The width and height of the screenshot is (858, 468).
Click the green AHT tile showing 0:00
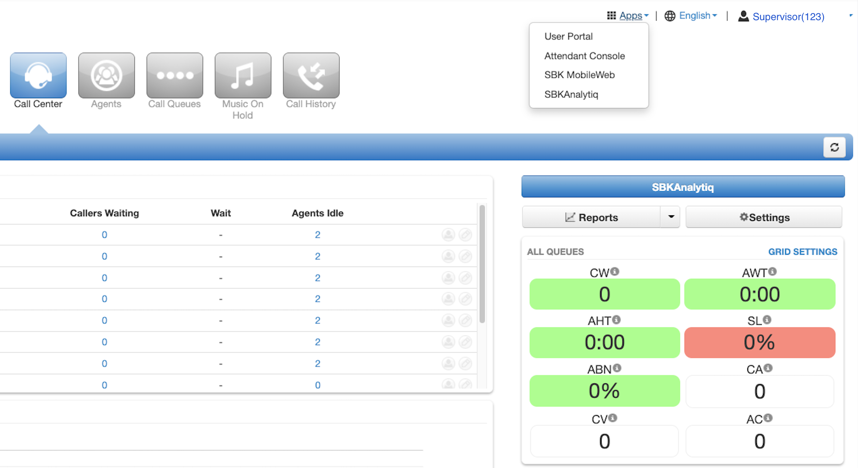[x=605, y=342]
